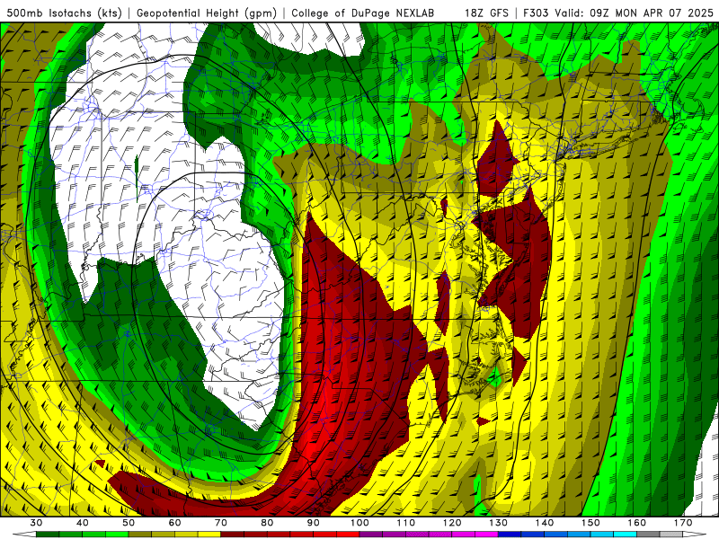Screen dimensions: 719x539
Task: Select the olive 50-55 kt legend swatch
Action: (140, 535)
